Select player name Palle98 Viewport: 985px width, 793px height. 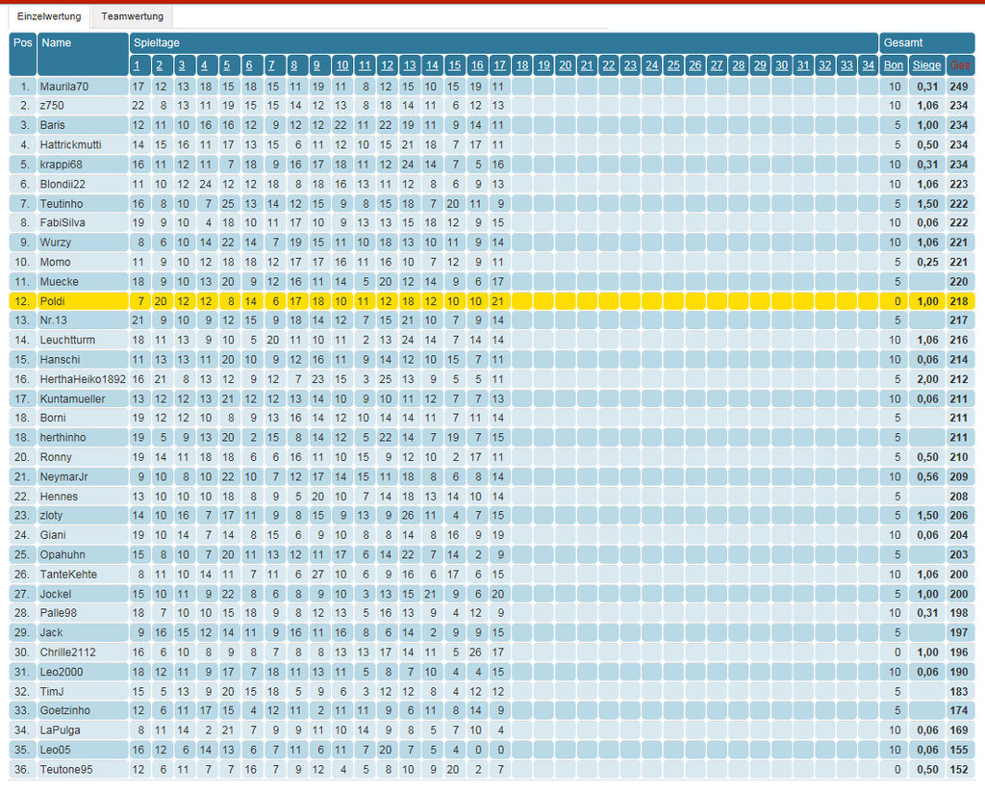click(x=58, y=613)
